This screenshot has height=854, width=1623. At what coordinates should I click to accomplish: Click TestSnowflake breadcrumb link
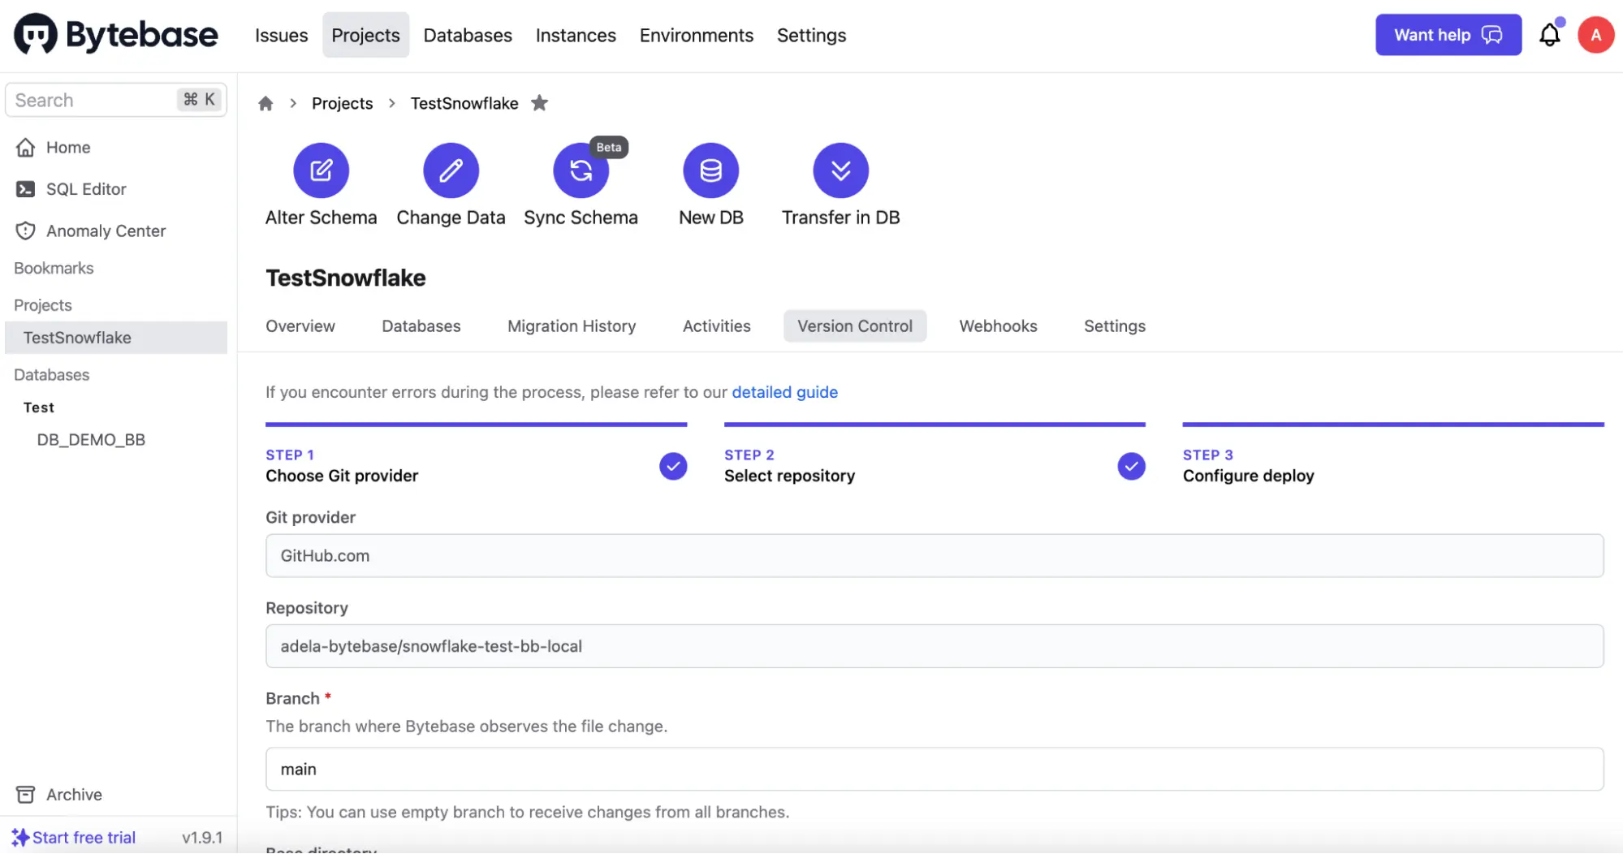point(464,103)
